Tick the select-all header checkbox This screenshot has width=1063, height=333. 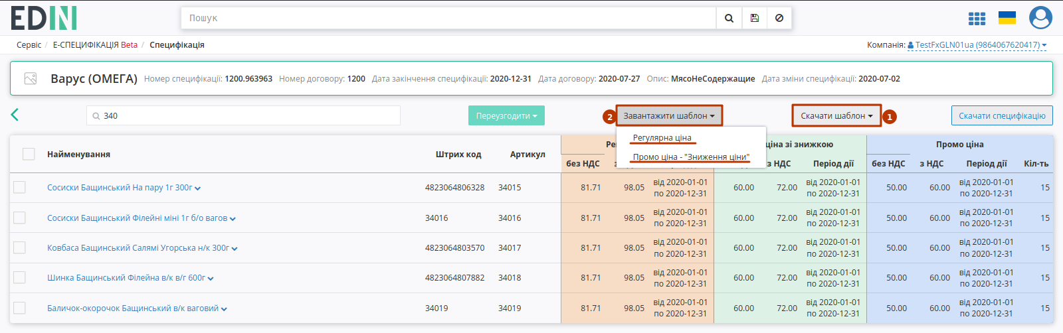29,154
